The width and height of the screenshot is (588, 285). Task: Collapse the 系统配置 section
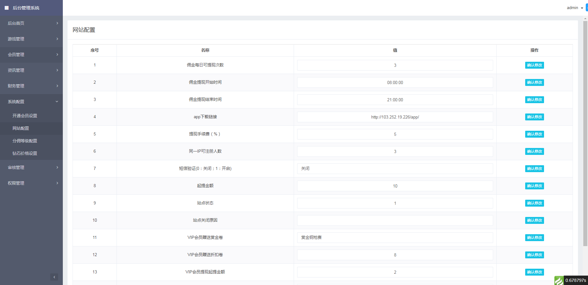pos(31,102)
